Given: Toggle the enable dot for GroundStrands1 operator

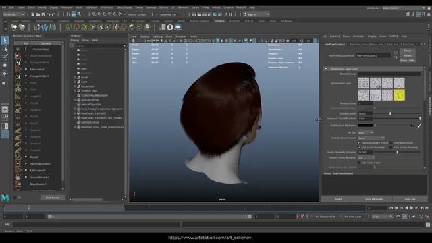Looking at the screenshot, I should pyautogui.click(x=26, y=177).
